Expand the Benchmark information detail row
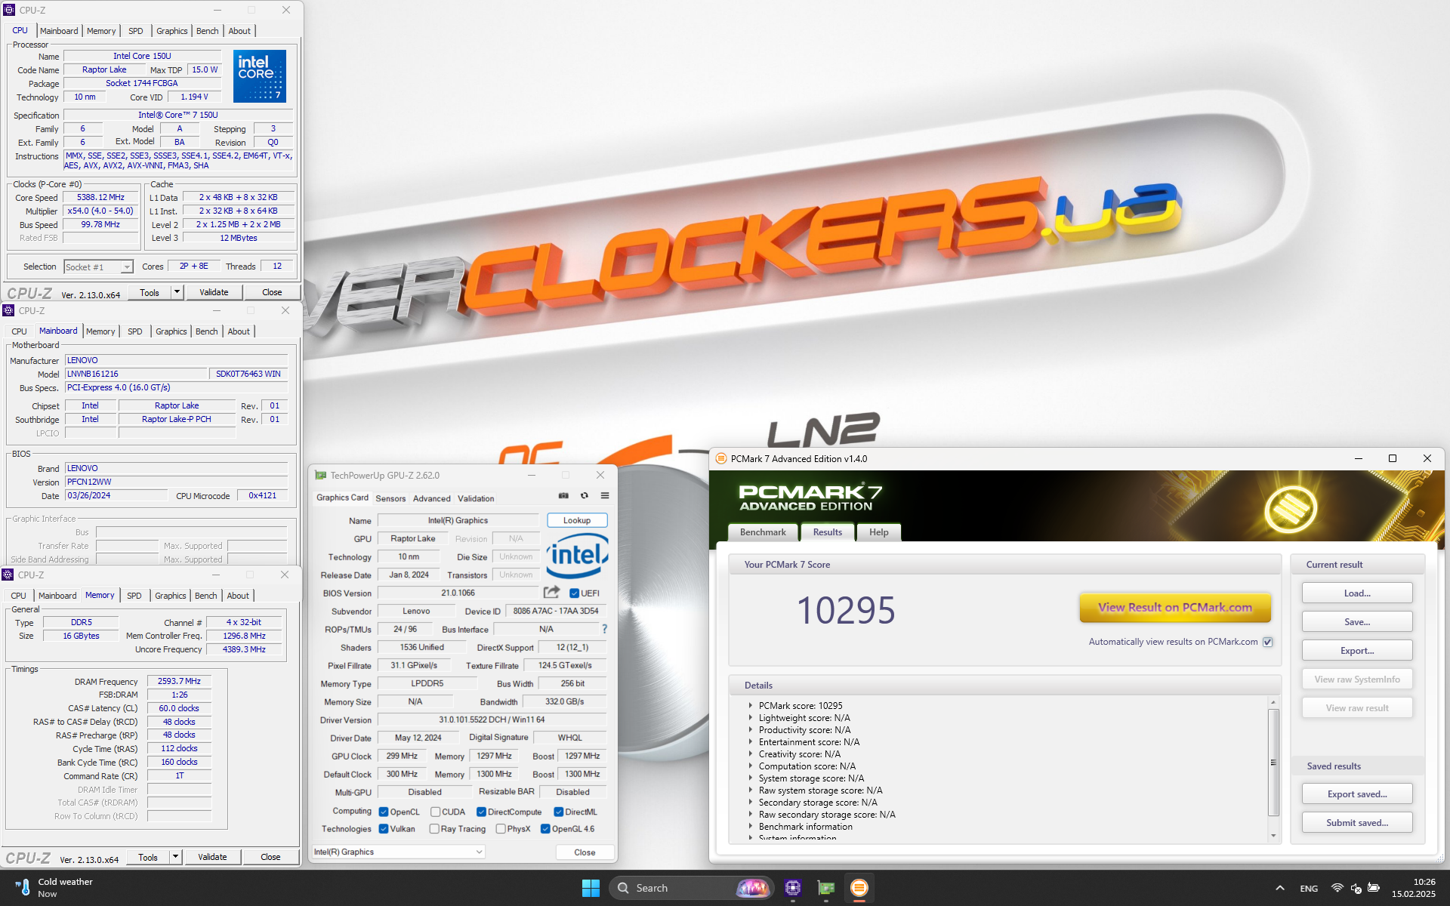Screen dimensions: 1450x906 (x=751, y=827)
